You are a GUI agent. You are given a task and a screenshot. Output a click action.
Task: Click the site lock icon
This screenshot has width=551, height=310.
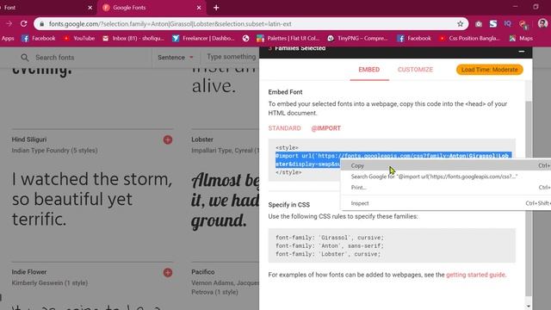pos(42,24)
